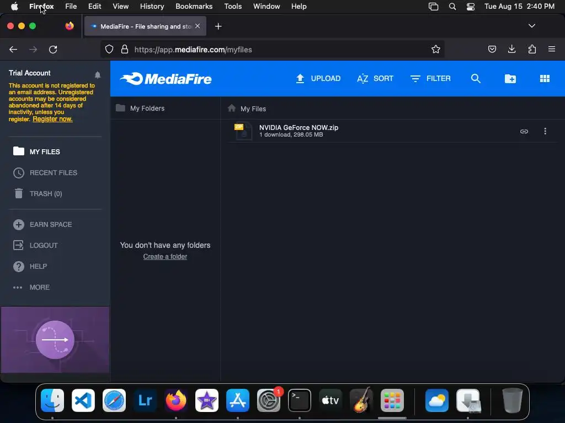Viewport: 565px width, 423px height.
Task: Open the Tools menu
Action: pos(233,6)
